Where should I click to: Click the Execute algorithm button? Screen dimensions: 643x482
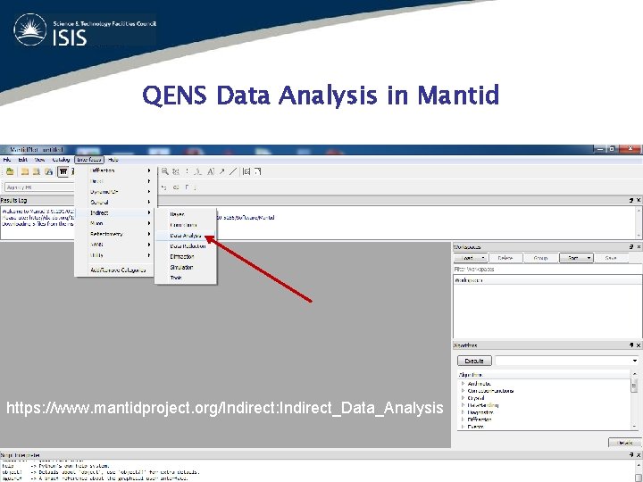click(474, 361)
